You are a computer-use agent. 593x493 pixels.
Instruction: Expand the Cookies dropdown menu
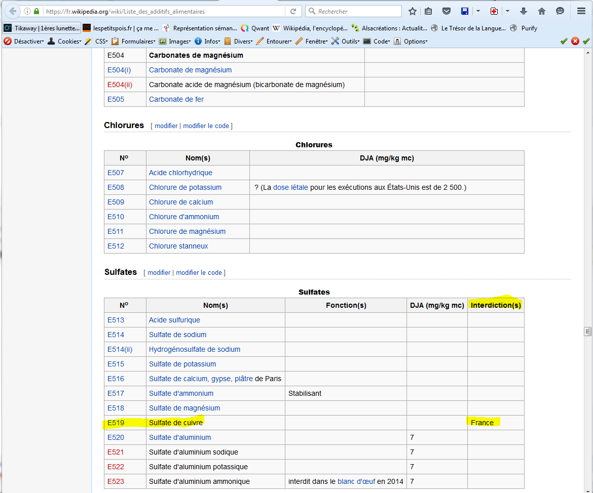pos(64,42)
